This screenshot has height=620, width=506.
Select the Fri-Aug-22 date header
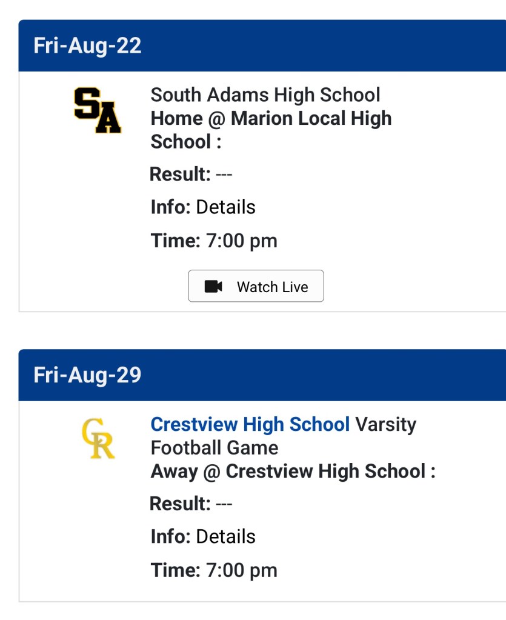pos(87,46)
